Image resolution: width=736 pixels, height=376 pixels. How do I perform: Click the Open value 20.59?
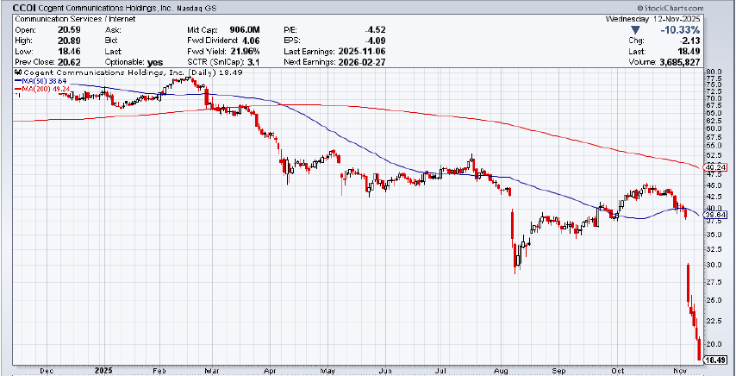pyautogui.click(x=67, y=29)
